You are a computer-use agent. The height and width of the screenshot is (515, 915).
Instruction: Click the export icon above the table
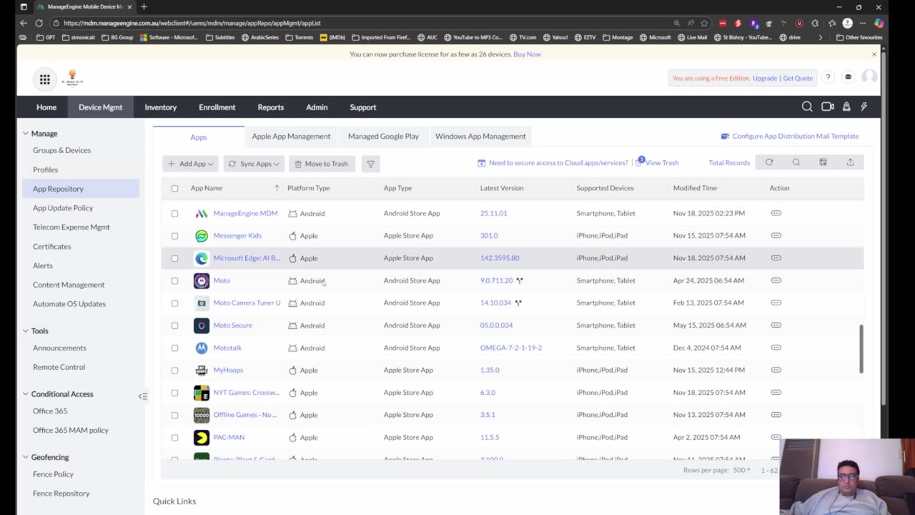click(851, 162)
